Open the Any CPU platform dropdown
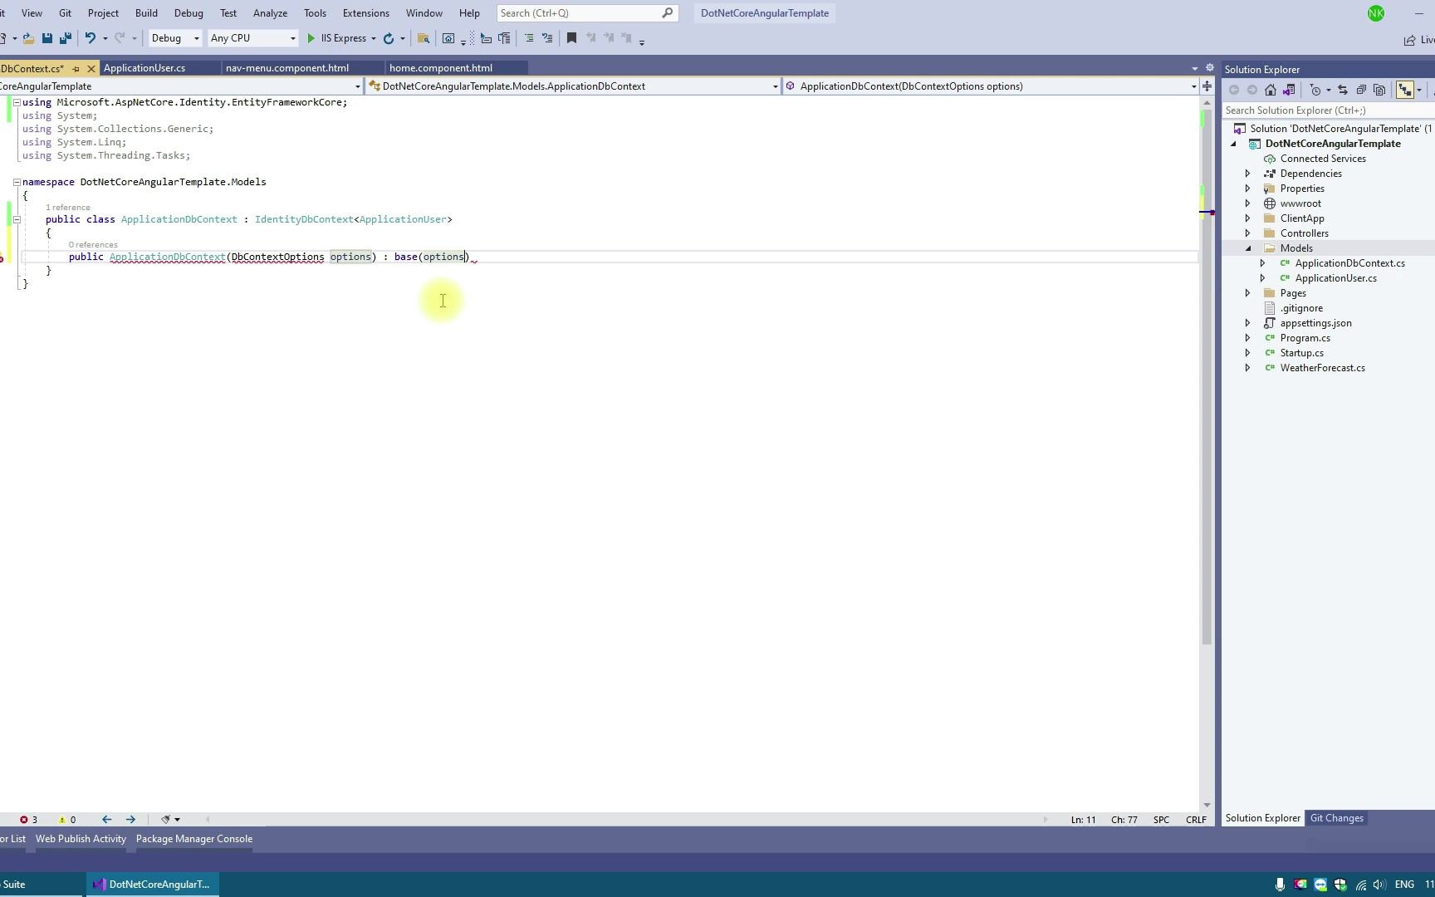1435x897 pixels. [252, 38]
